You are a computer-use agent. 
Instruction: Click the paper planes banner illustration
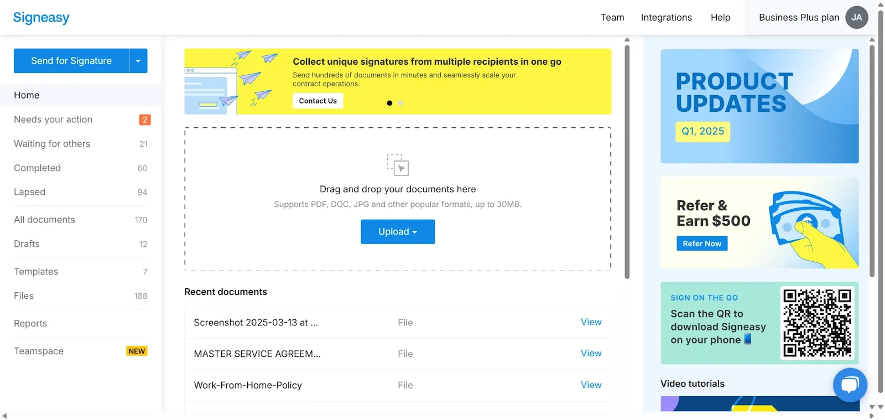point(233,81)
